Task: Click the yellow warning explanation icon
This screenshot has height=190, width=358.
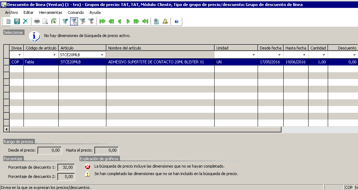Action: coord(88,174)
